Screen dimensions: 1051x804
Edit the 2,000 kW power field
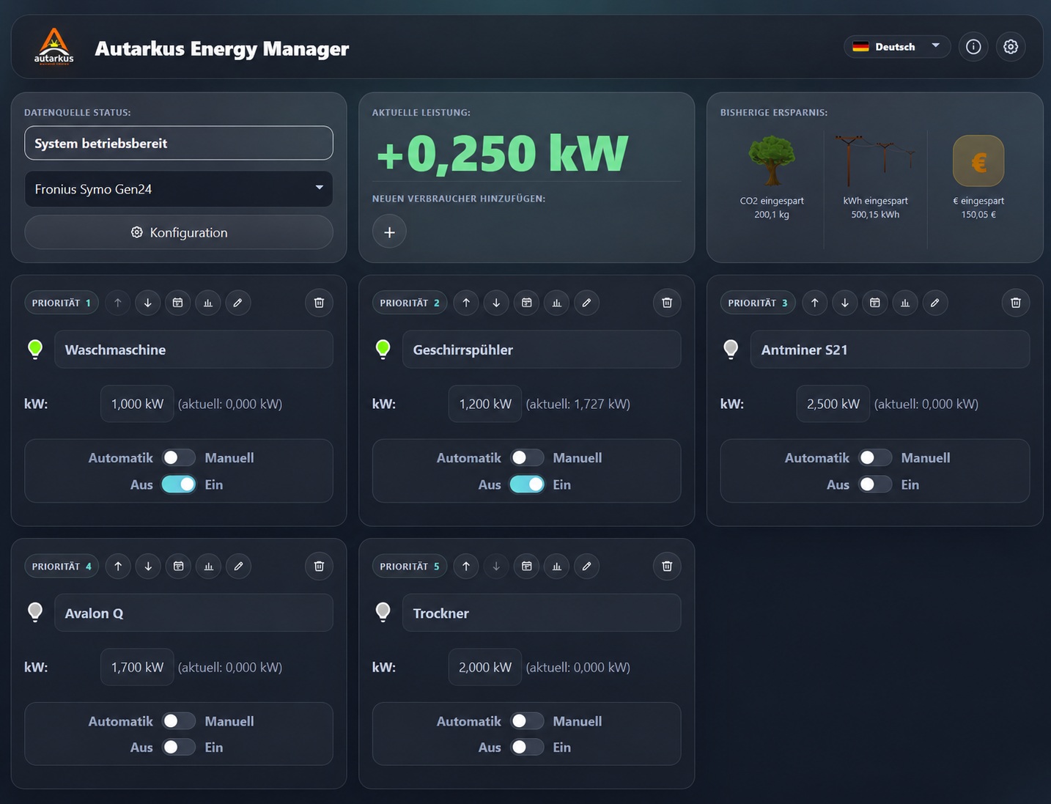pos(485,667)
